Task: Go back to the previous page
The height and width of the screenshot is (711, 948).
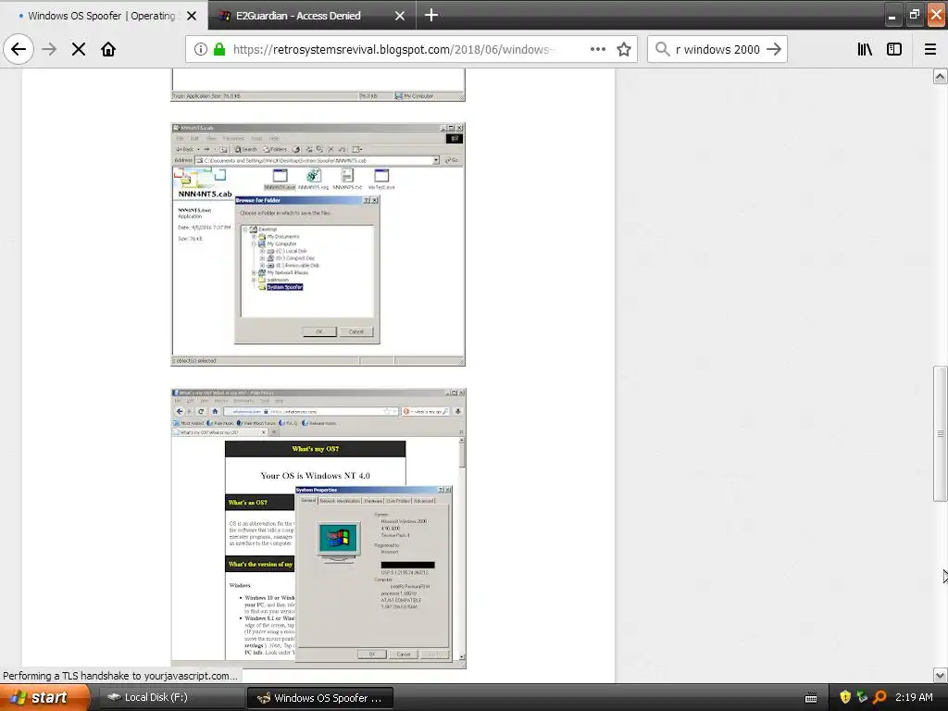Action: (x=19, y=49)
